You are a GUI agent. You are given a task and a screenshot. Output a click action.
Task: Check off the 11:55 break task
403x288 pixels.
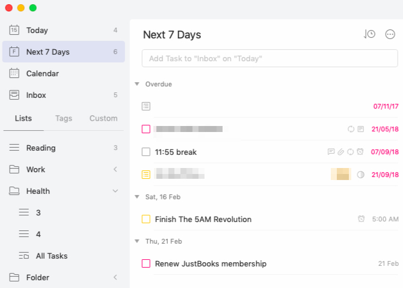tap(146, 152)
